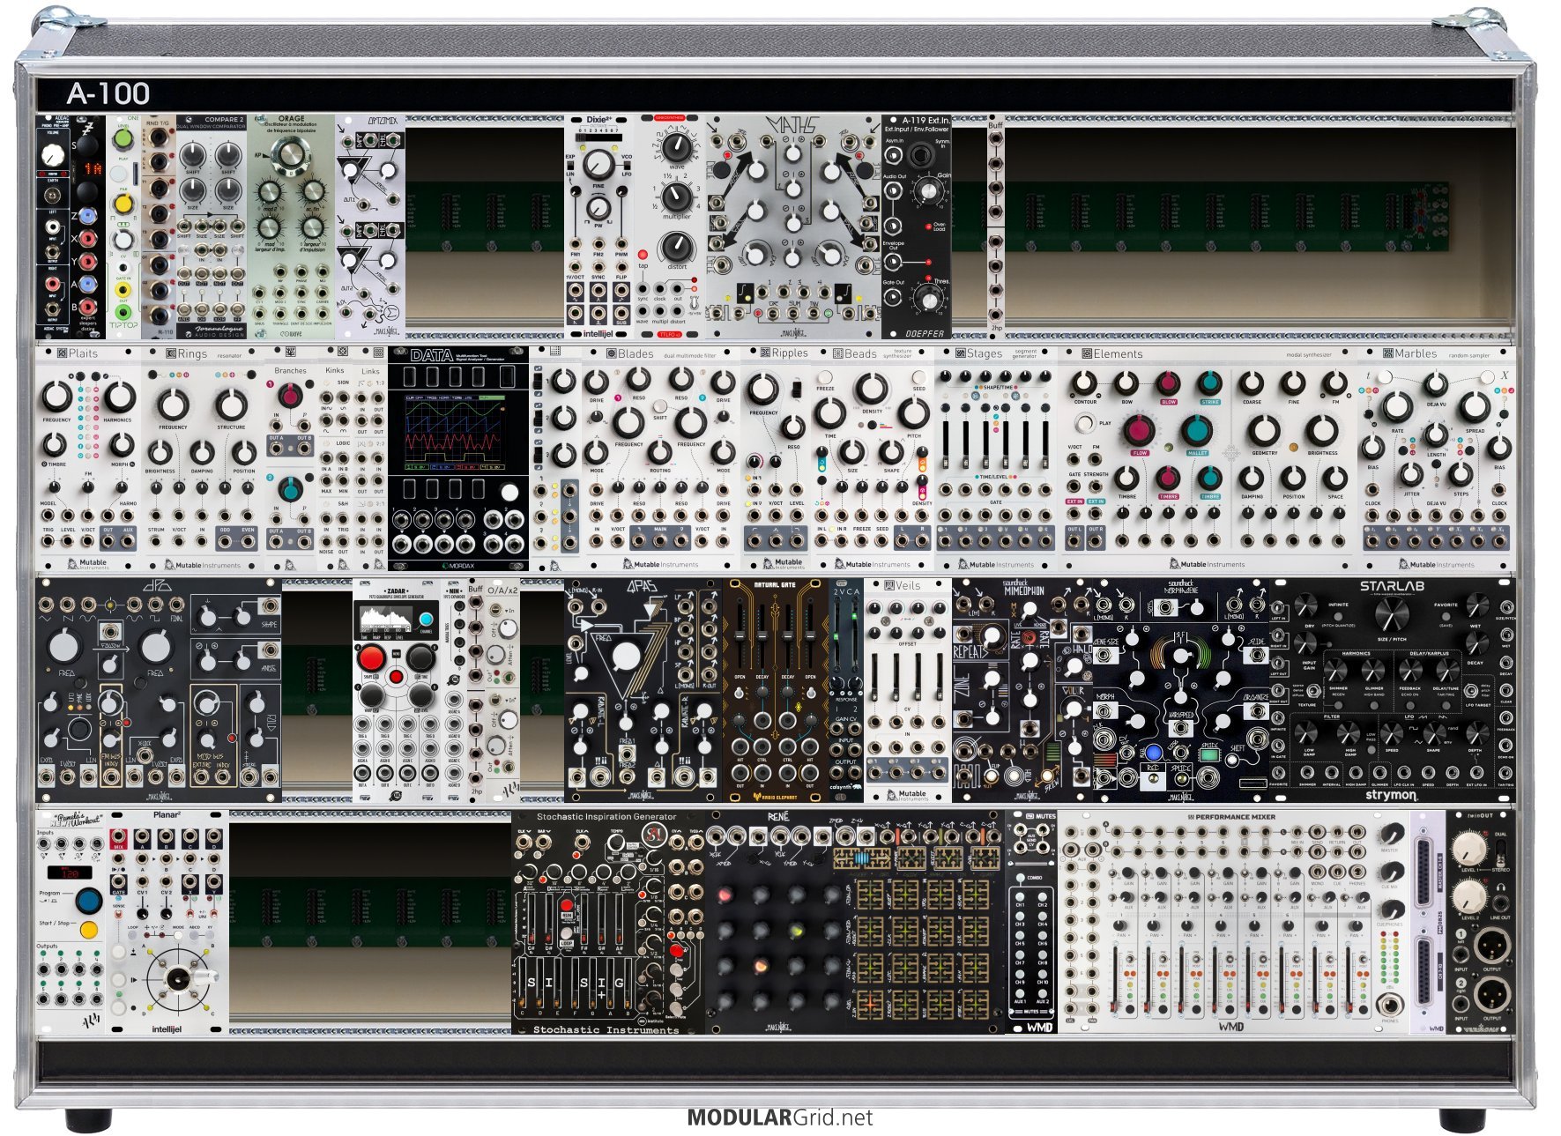The width and height of the screenshot is (1561, 1136).
Task: Select the Maths module
Action: coord(793,226)
